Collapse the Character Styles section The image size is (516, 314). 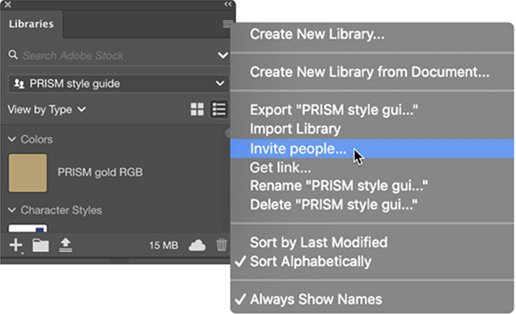pyautogui.click(x=12, y=210)
